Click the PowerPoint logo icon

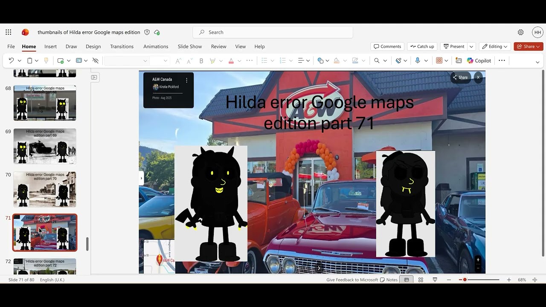pos(25,32)
